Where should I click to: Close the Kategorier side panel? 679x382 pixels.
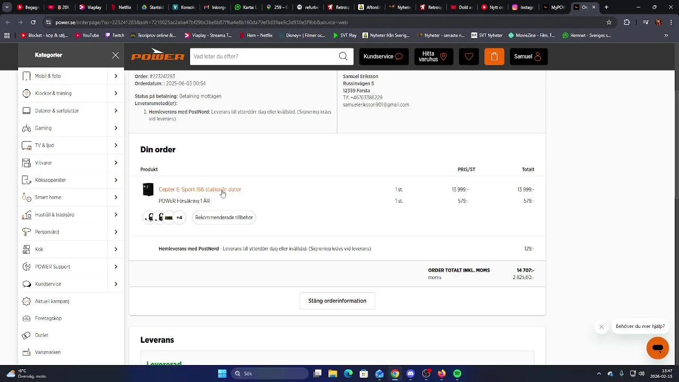coord(115,55)
